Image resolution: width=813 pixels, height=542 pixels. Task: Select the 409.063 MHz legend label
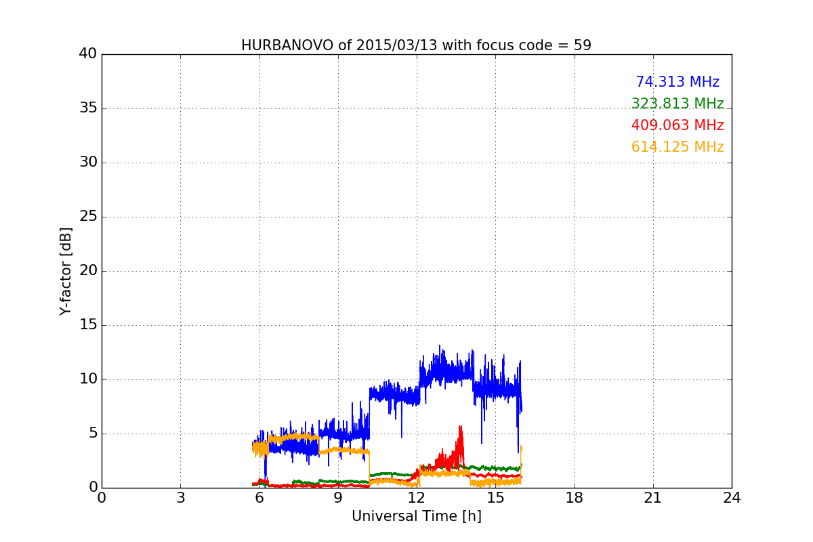[677, 125]
